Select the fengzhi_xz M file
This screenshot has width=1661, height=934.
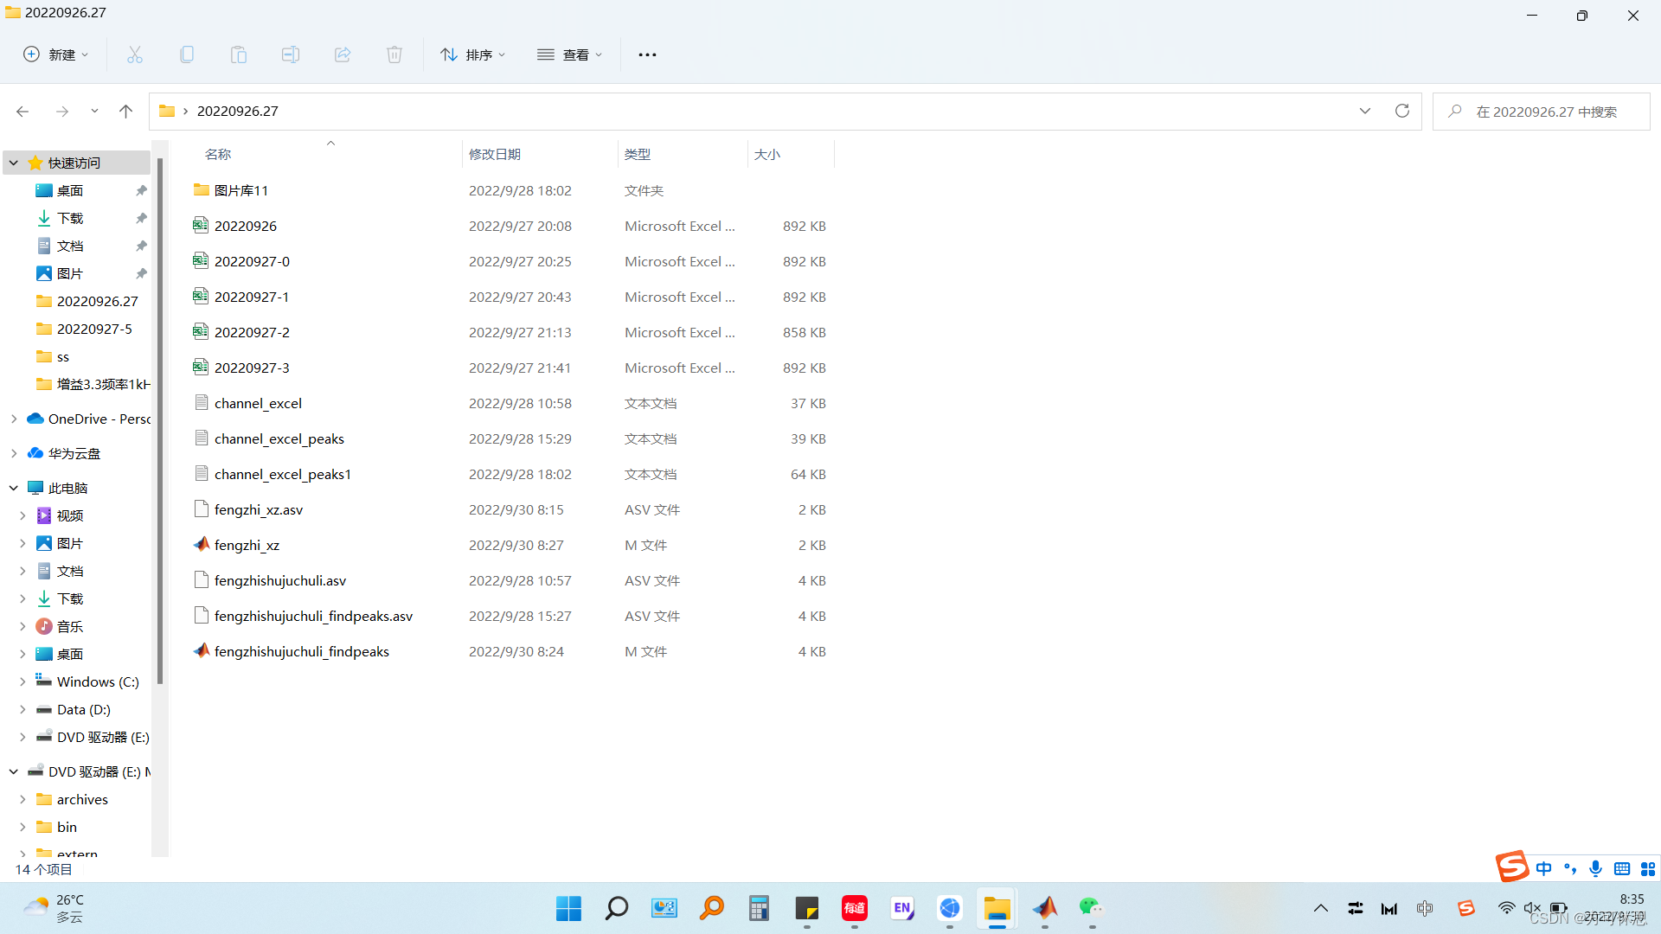[247, 545]
